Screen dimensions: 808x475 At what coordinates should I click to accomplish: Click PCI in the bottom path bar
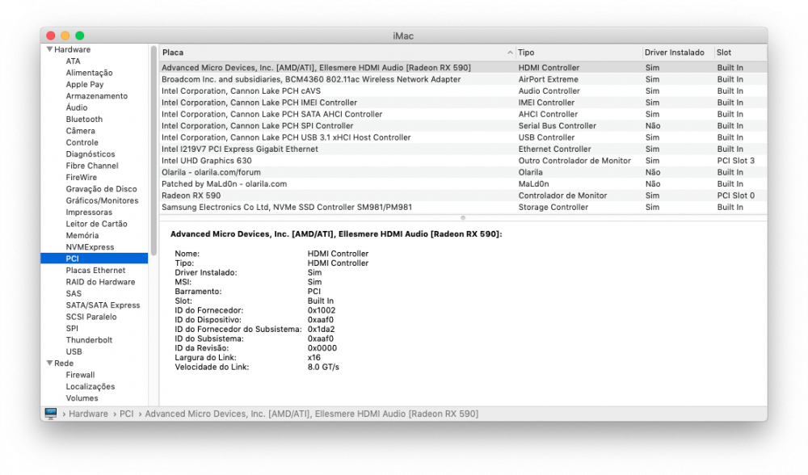(x=126, y=414)
